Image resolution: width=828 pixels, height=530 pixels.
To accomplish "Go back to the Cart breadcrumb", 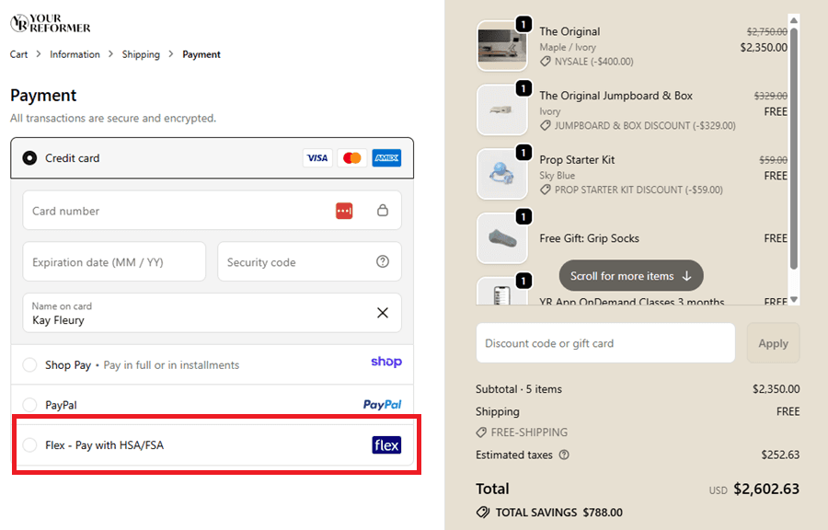I will [x=18, y=54].
